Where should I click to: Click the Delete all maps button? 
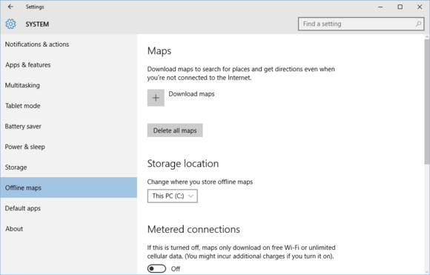[175, 130]
